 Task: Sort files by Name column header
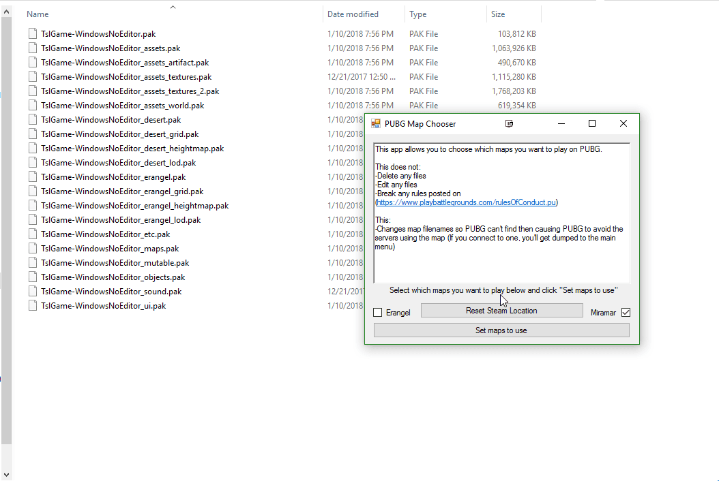click(38, 14)
